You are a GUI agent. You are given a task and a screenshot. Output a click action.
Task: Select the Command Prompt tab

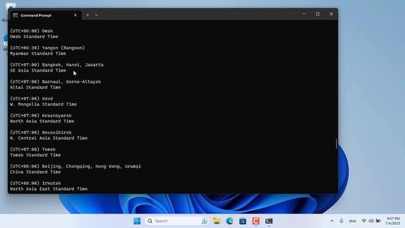pyautogui.click(x=45, y=15)
